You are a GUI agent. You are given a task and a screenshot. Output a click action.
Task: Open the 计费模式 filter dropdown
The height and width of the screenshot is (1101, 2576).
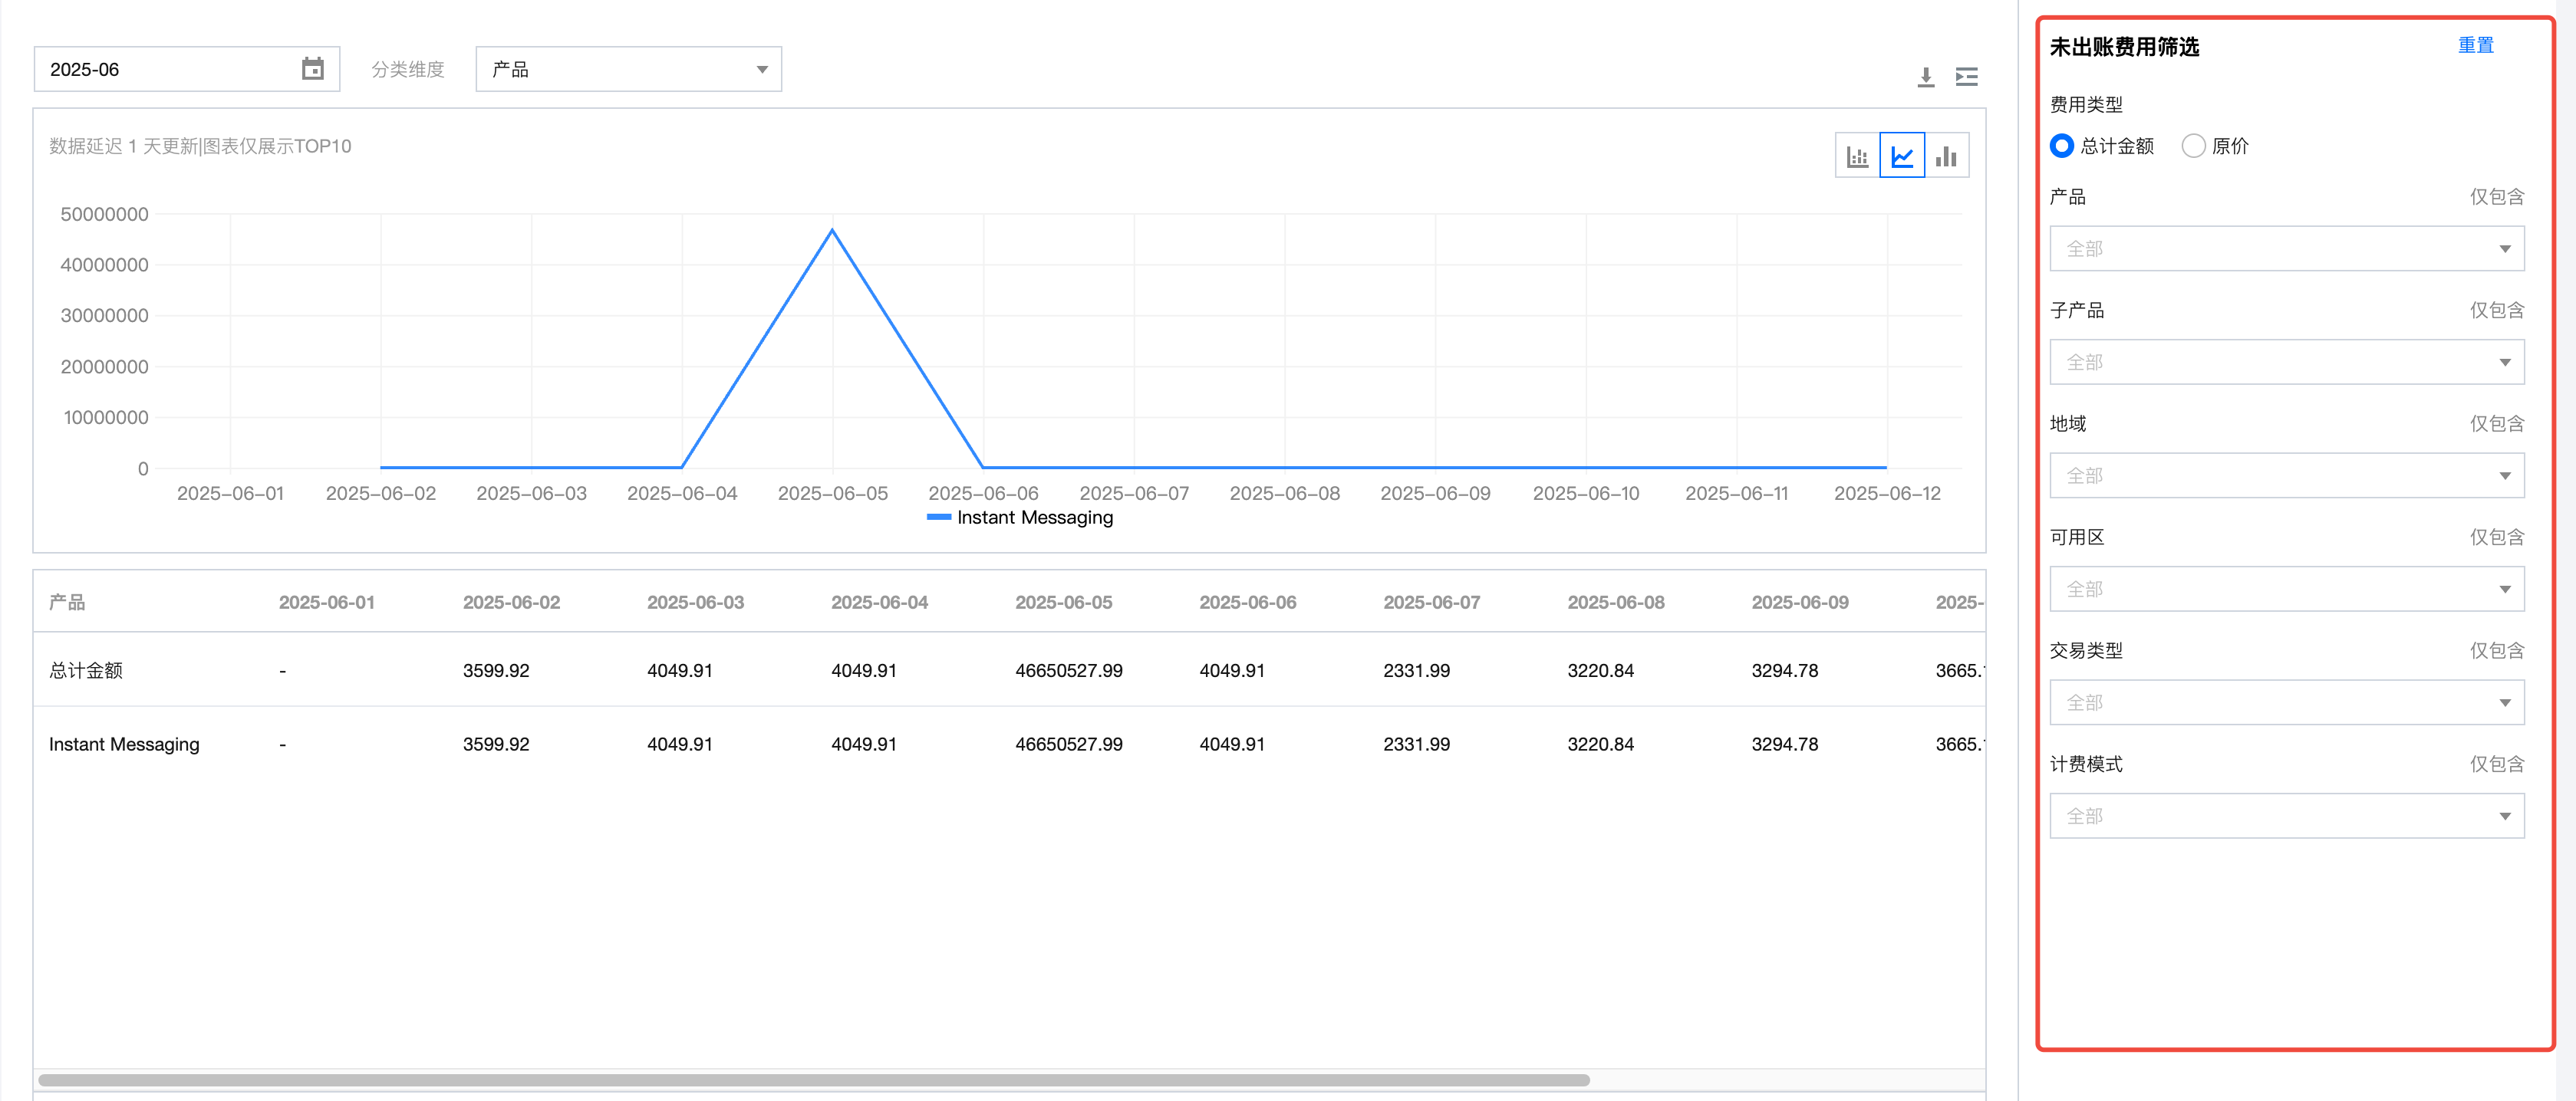pyautogui.click(x=2286, y=817)
